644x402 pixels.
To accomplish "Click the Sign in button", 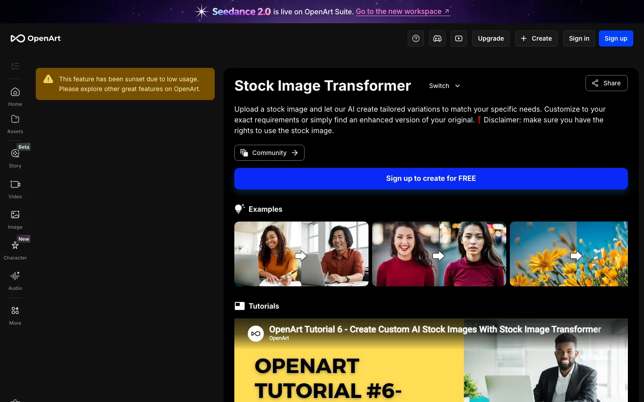I will (x=579, y=38).
